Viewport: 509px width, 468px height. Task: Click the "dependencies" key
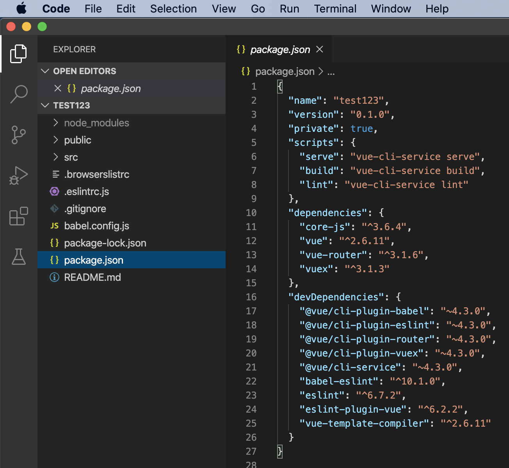(x=328, y=213)
